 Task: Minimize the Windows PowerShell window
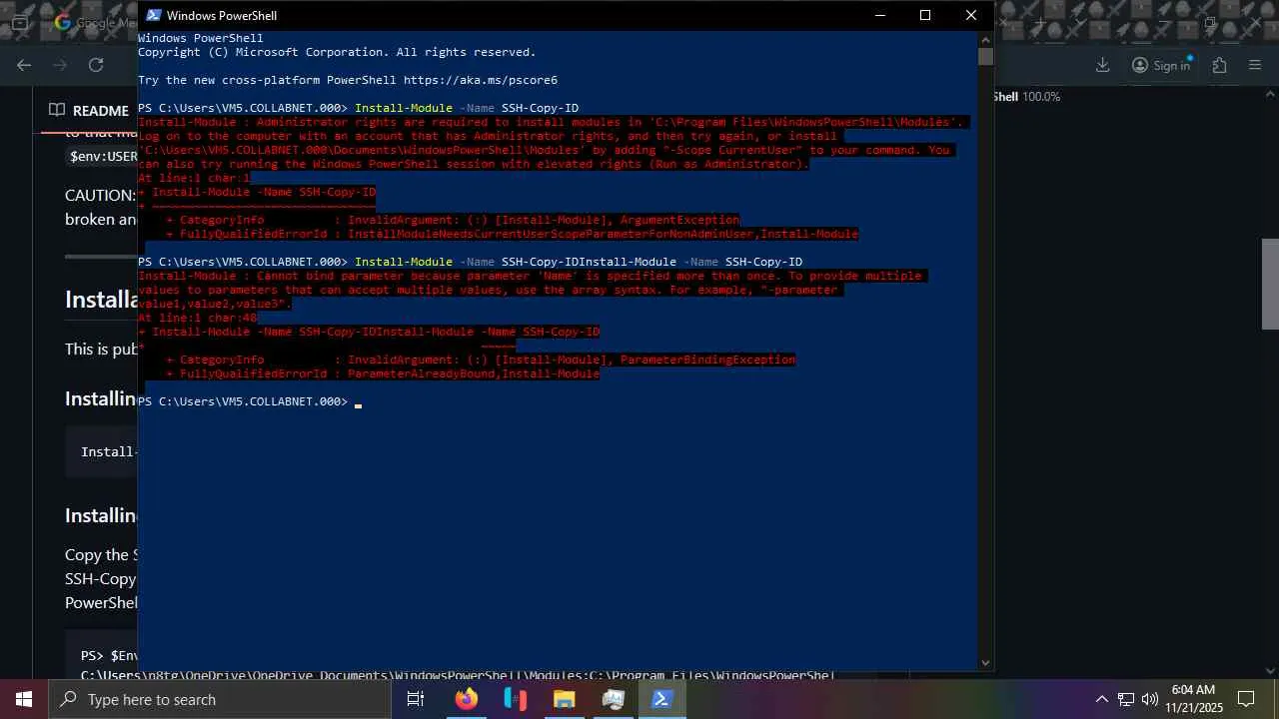point(879,15)
